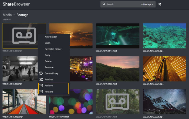Image resolution: width=189 pixels, height=119 pixels.
Task: Go to Media in the breadcrumb
Action: click(x=7, y=15)
